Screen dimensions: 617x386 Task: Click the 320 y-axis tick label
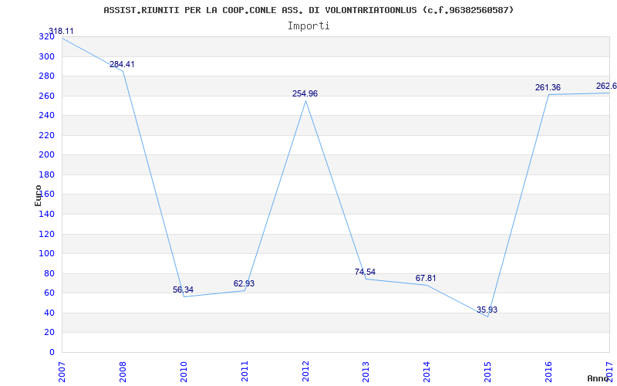coord(46,37)
